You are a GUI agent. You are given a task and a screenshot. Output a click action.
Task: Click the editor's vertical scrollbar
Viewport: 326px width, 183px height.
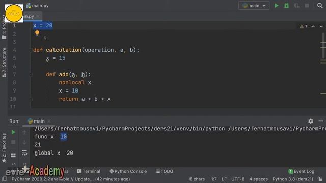pyautogui.click(x=323, y=46)
